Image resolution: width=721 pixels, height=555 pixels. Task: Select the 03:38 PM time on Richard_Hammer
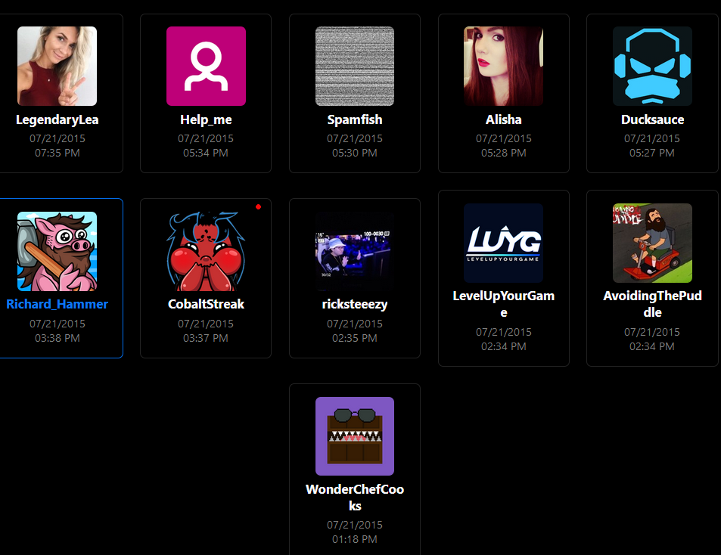point(57,338)
